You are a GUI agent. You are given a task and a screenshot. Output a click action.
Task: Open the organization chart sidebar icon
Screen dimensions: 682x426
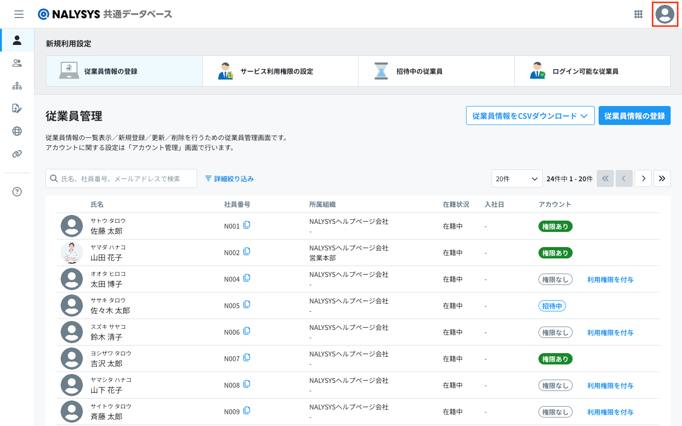(x=17, y=86)
